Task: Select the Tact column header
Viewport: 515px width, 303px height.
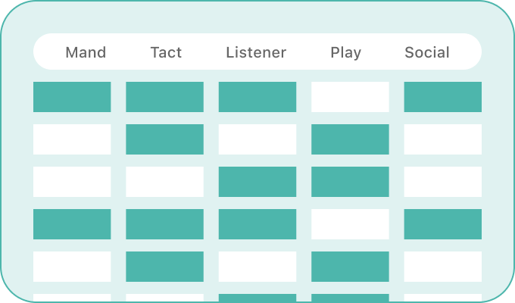Action: pyautogui.click(x=166, y=52)
